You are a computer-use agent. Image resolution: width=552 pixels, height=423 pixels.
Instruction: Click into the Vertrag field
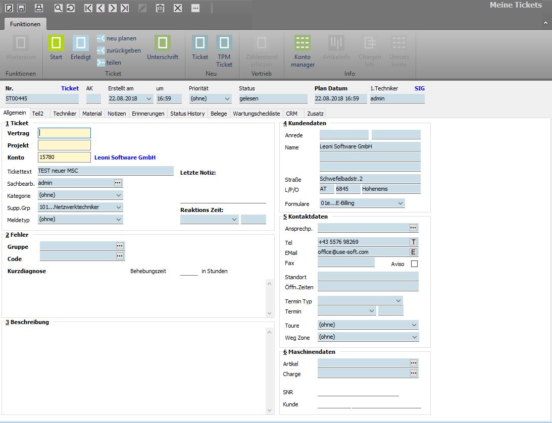pyautogui.click(x=65, y=133)
